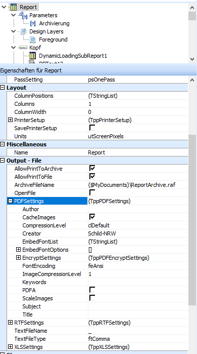The width and height of the screenshot is (197, 354).
Task: Collapse the Kopf tree node
Action: (x=14, y=48)
